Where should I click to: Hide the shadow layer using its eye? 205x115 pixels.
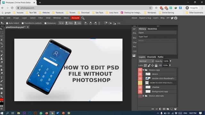[x=140, y=87]
